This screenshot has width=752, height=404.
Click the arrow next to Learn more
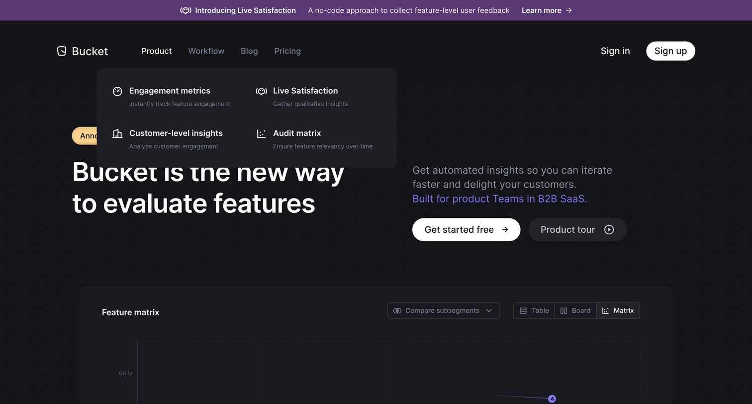[x=569, y=10]
